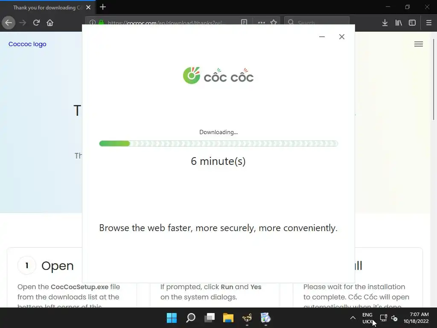Open Task View on the taskbar
The width and height of the screenshot is (437, 328).
[210, 318]
